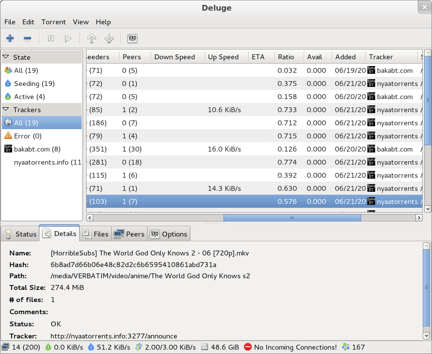Image resolution: width=432 pixels, height=354 pixels.
Task: Filter by bakabt.com (8) tracker
Action: pos(42,149)
